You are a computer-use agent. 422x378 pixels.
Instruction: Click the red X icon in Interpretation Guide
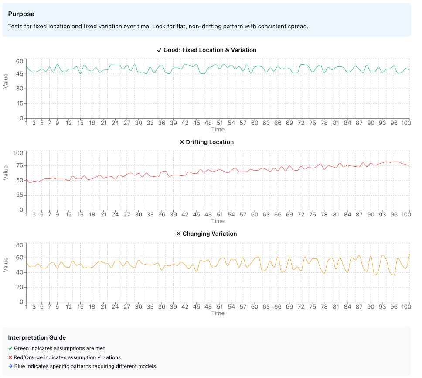tap(10, 357)
